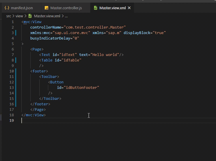Viewport: 216px width, 161px height.
Task: Click the opening footer tag on line 10
Action: [x=39, y=71]
